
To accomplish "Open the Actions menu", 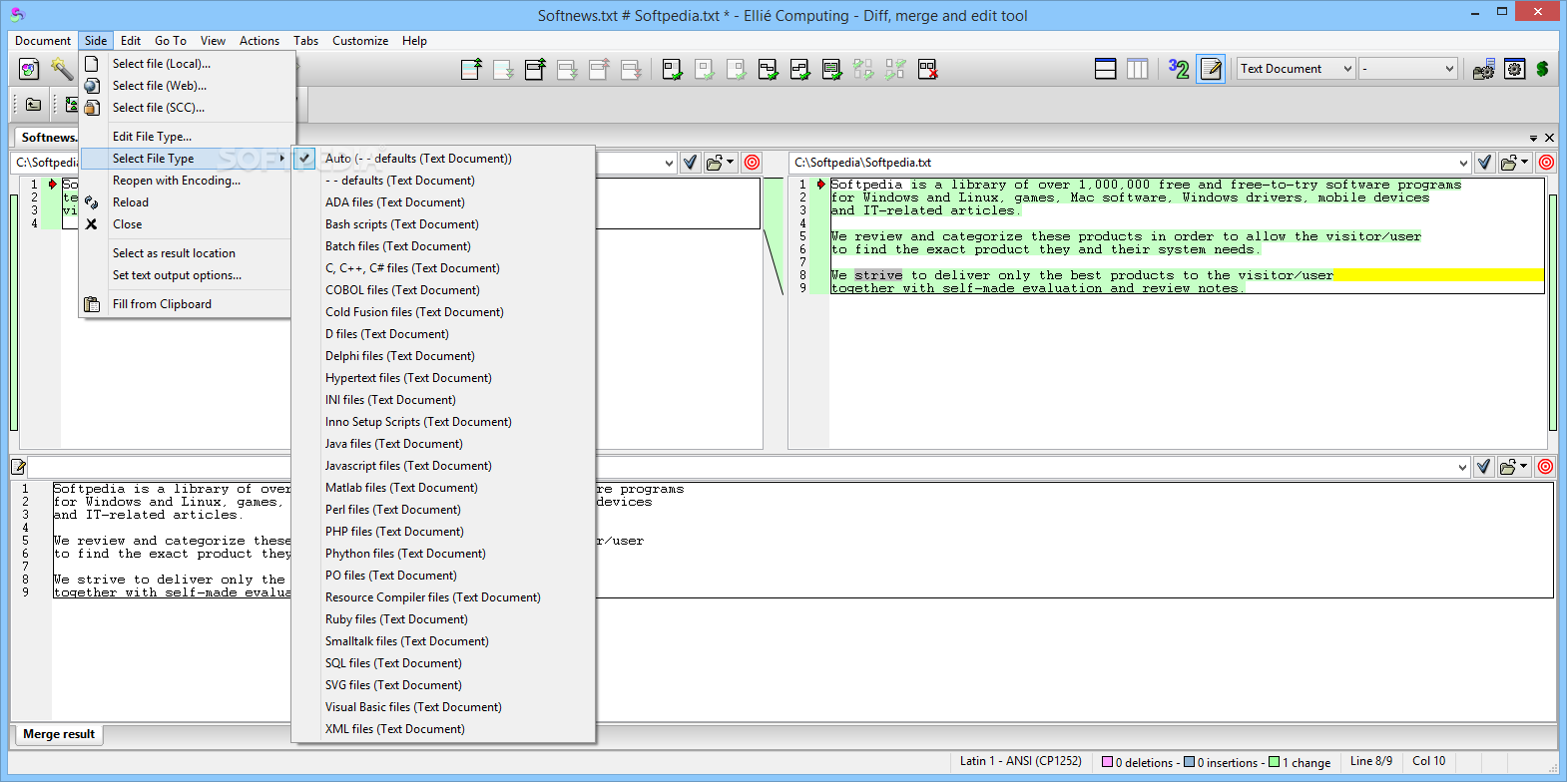I will point(260,41).
